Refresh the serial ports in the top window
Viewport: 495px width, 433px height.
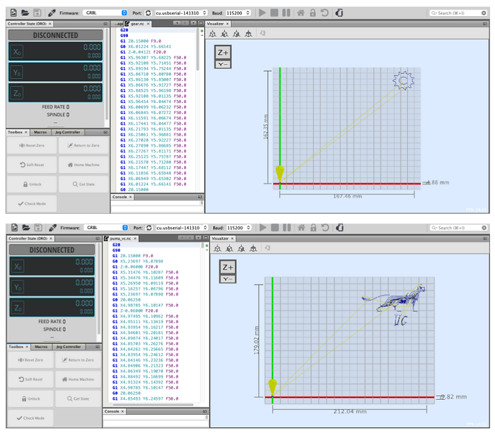point(148,13)
